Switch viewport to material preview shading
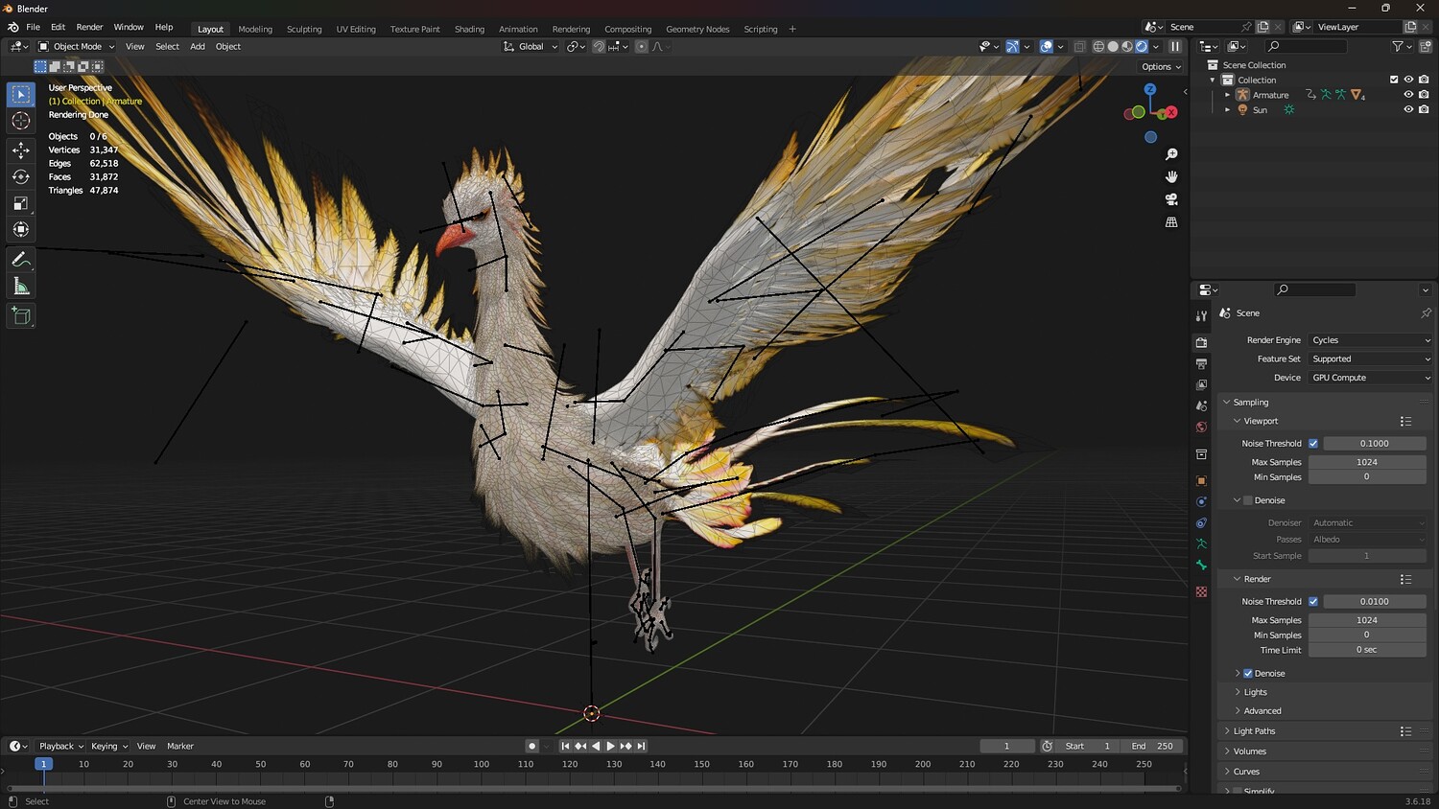The image size is (1439, 809). (1127, 46)
